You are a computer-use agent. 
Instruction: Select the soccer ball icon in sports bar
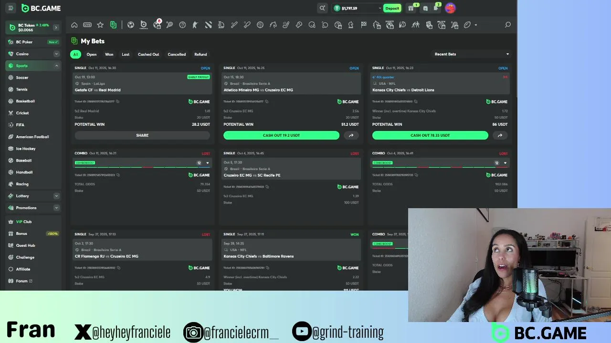[x=131, y=25]
